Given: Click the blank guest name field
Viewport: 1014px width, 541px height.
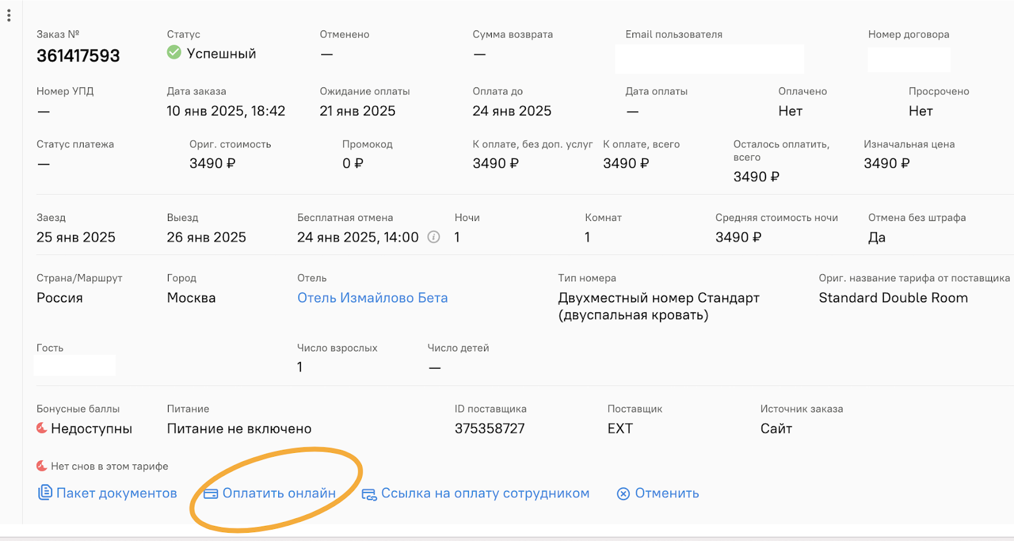Looking at the screenshot, I should coord(75,366).
